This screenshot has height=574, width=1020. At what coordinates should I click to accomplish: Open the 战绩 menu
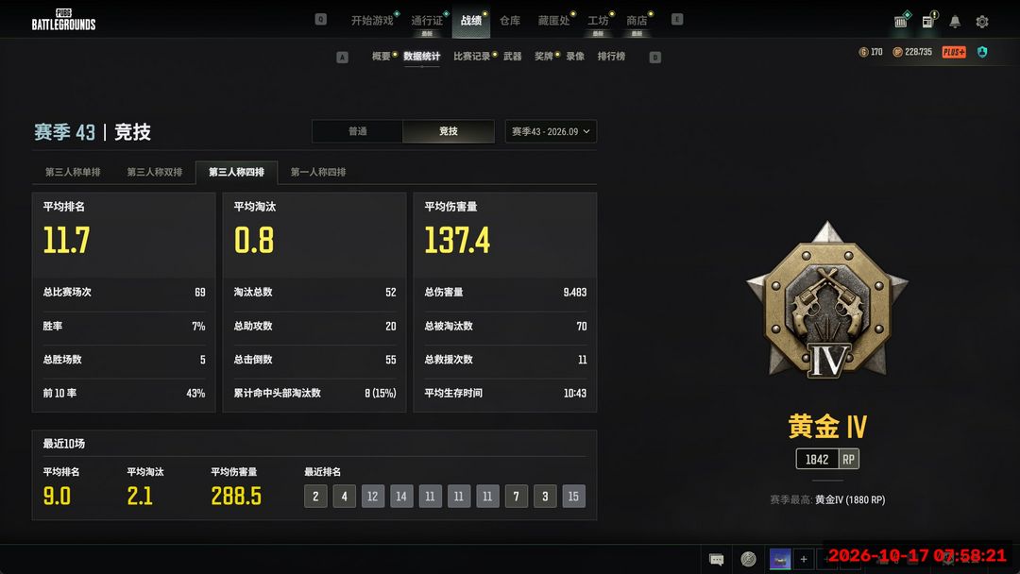point(471,21)
